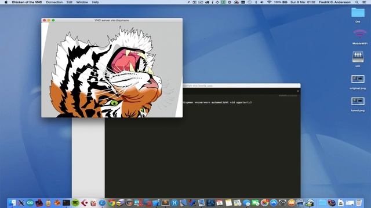This screenshot has width=371, height=208.
Task: Open the Bluetooth menu bar item
Action: (256, 2)
